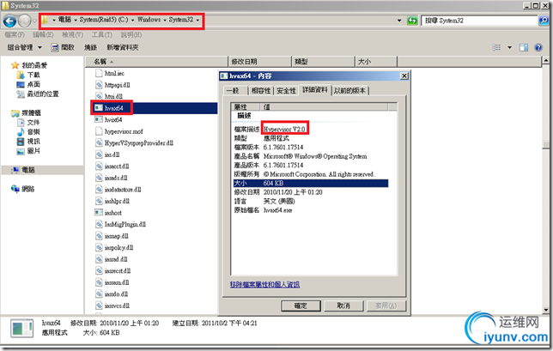The height and width of the screenshot is (351, 553).
Task: Click the Forward navigation arrow button
Action: pos(24,21)
